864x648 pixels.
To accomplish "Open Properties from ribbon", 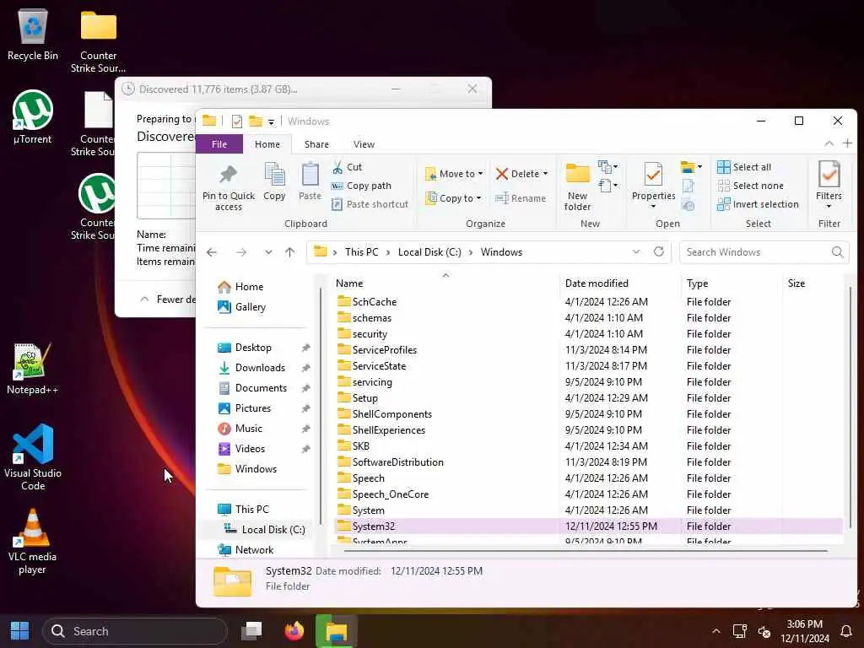I will (x=653, y=186).
